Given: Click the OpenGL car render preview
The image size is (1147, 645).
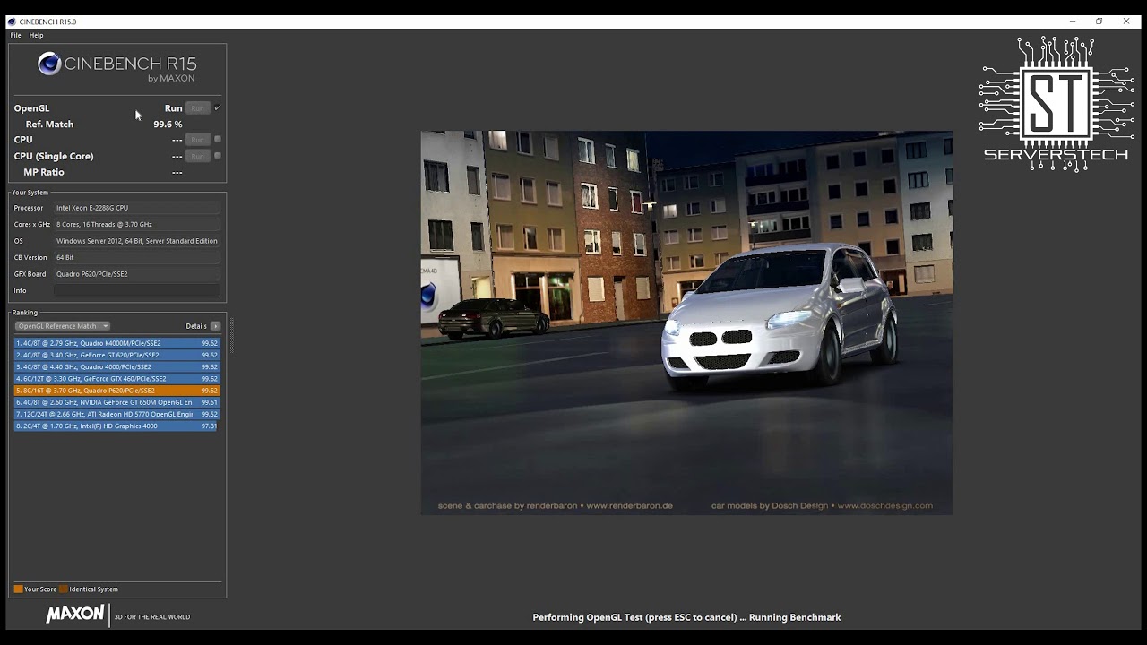Looking at the screenshot, I should tap(686, 322).
